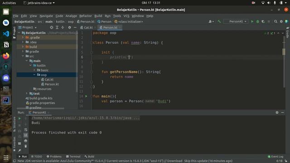290x163 pixels.
Task: Open PersonKt run configuration dropdown
Action: 236,22
